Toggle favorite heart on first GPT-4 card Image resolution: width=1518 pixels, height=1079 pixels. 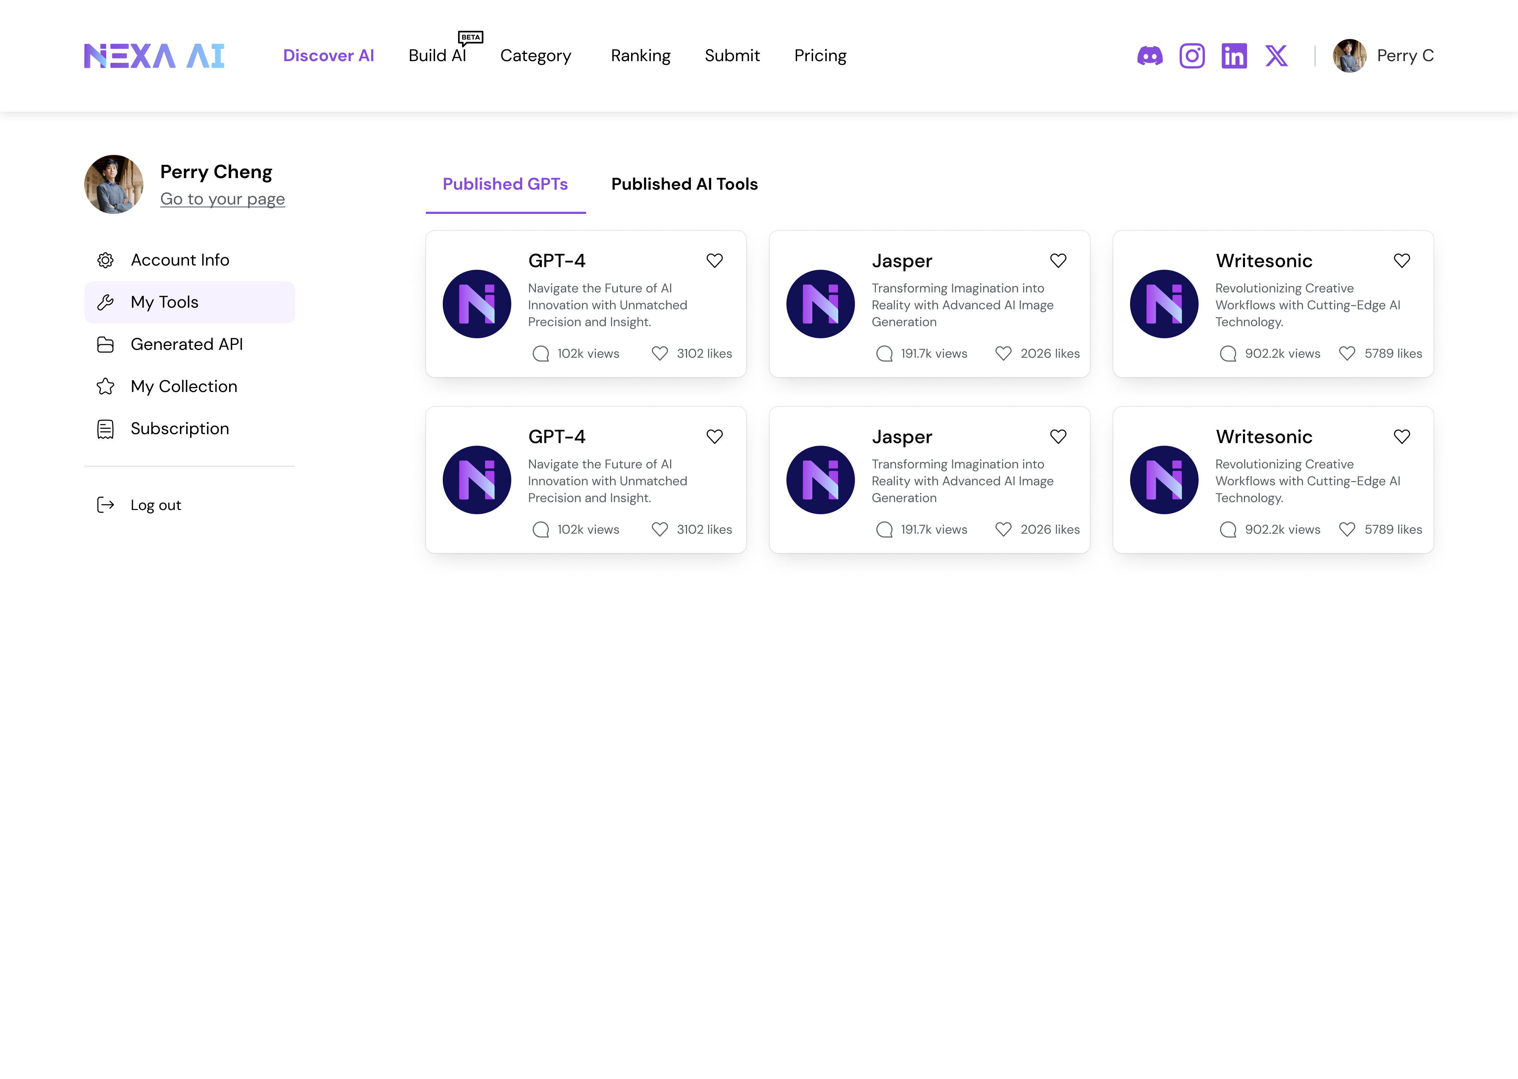point(714,261)
